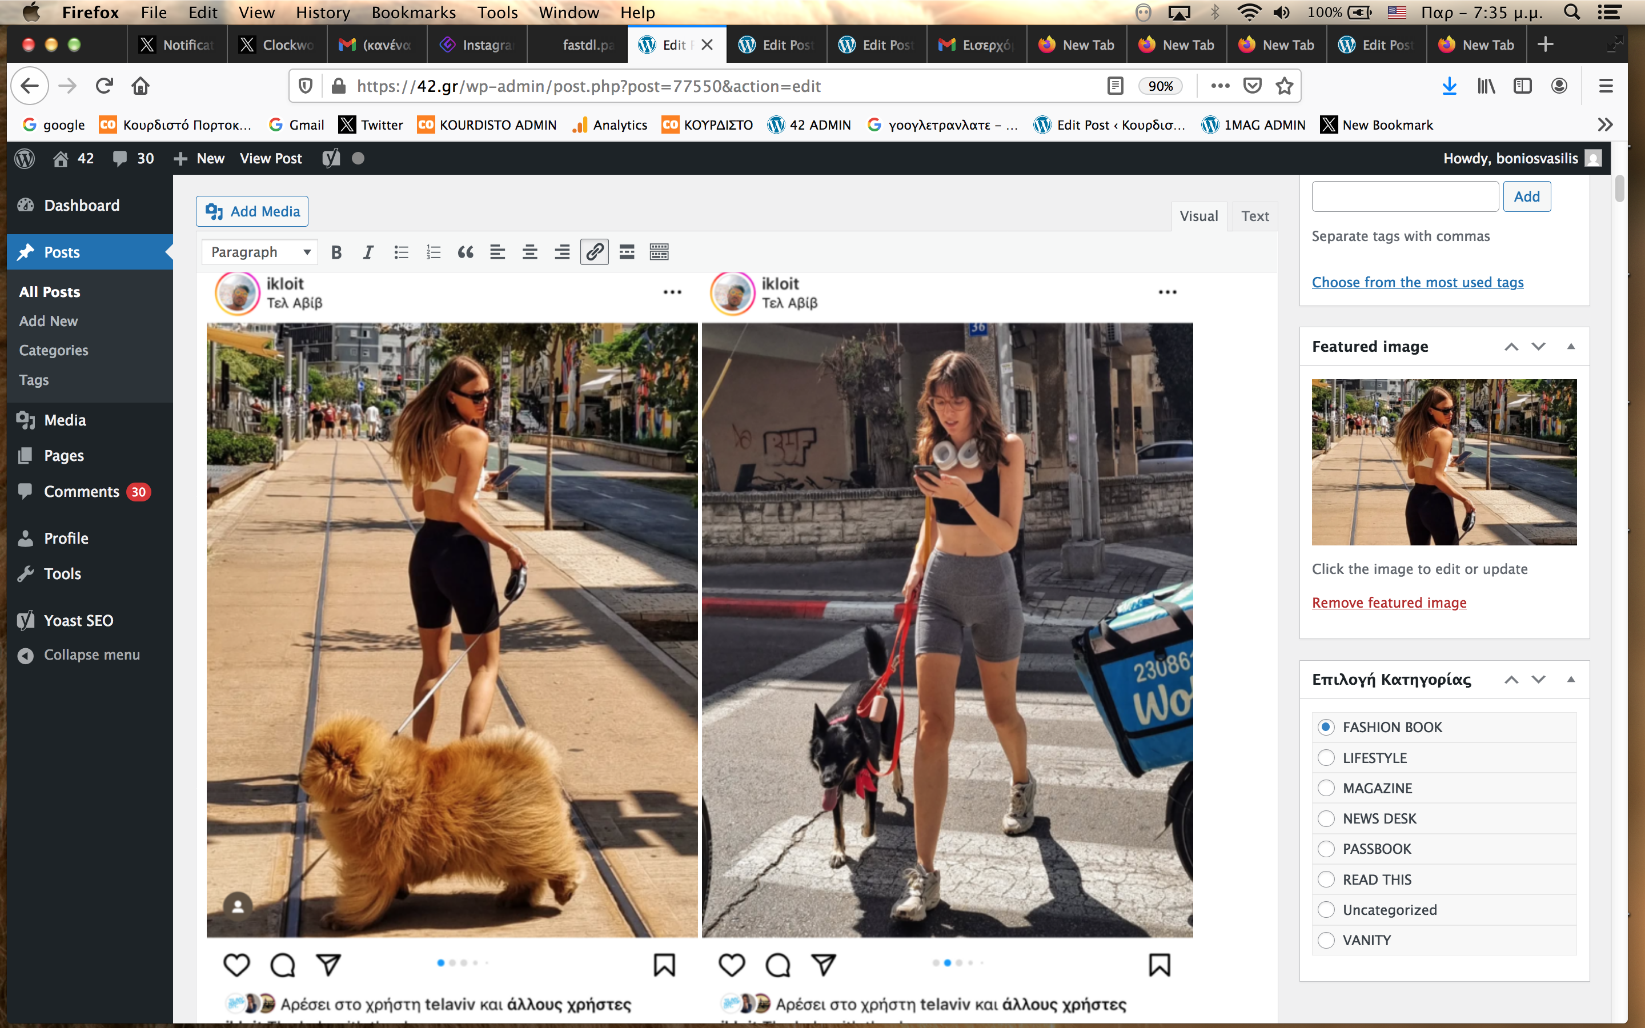Image resolution: width=1645 pixels, height=1028 pixels.
Task: Click Remove featured image link
Action: (1389, 603)
